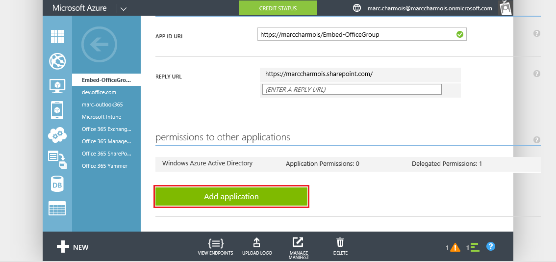Select Office 365 SharePo... application
The image size is (556, 262).
106,154
